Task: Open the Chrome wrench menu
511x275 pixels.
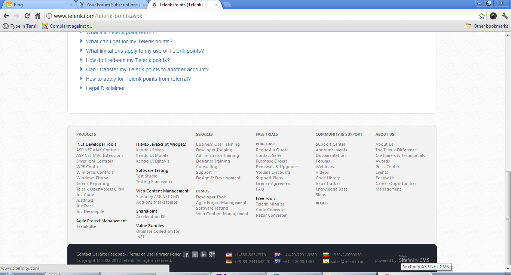Action: pyautogui.click(x=505, y=16)
